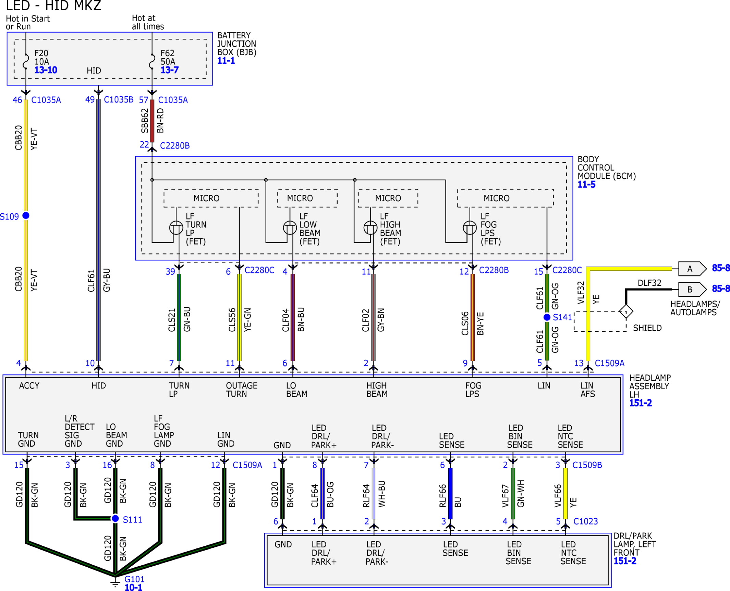Click the C1035B connector label

(x=119, y=100)
